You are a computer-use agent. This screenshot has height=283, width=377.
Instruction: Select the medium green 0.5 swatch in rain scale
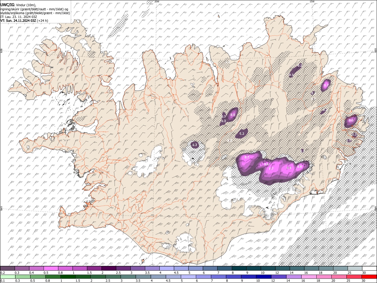pos(38,277)
